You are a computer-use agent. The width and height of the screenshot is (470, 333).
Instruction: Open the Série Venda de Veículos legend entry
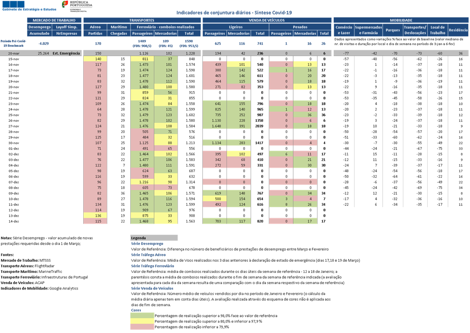click(152, 288)
